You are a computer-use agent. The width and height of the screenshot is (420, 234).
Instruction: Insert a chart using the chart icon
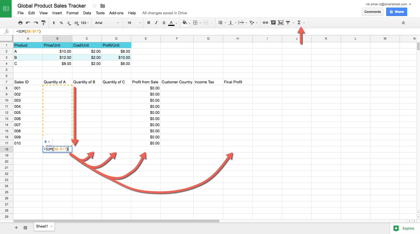pos(281,23)
